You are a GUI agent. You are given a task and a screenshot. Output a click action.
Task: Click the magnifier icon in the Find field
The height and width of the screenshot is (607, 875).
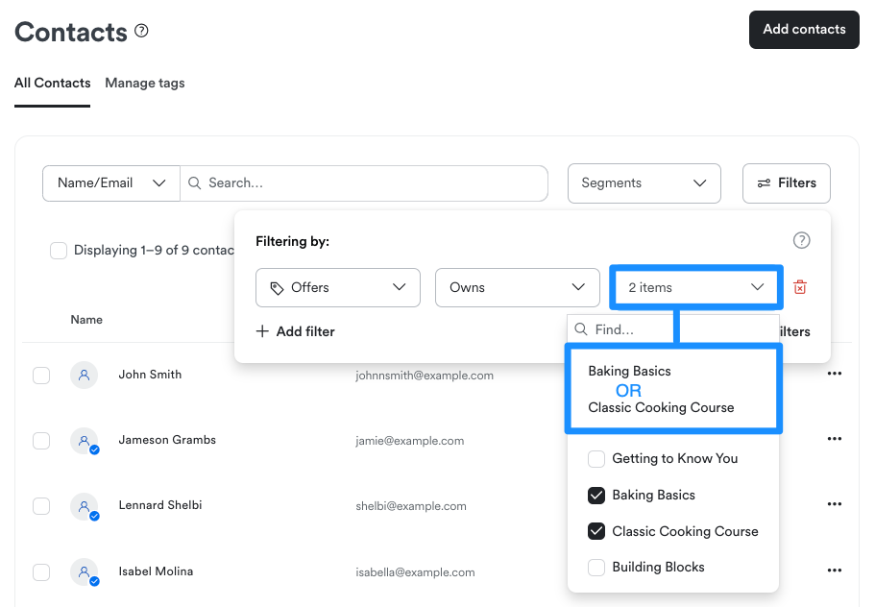point(581,329)
